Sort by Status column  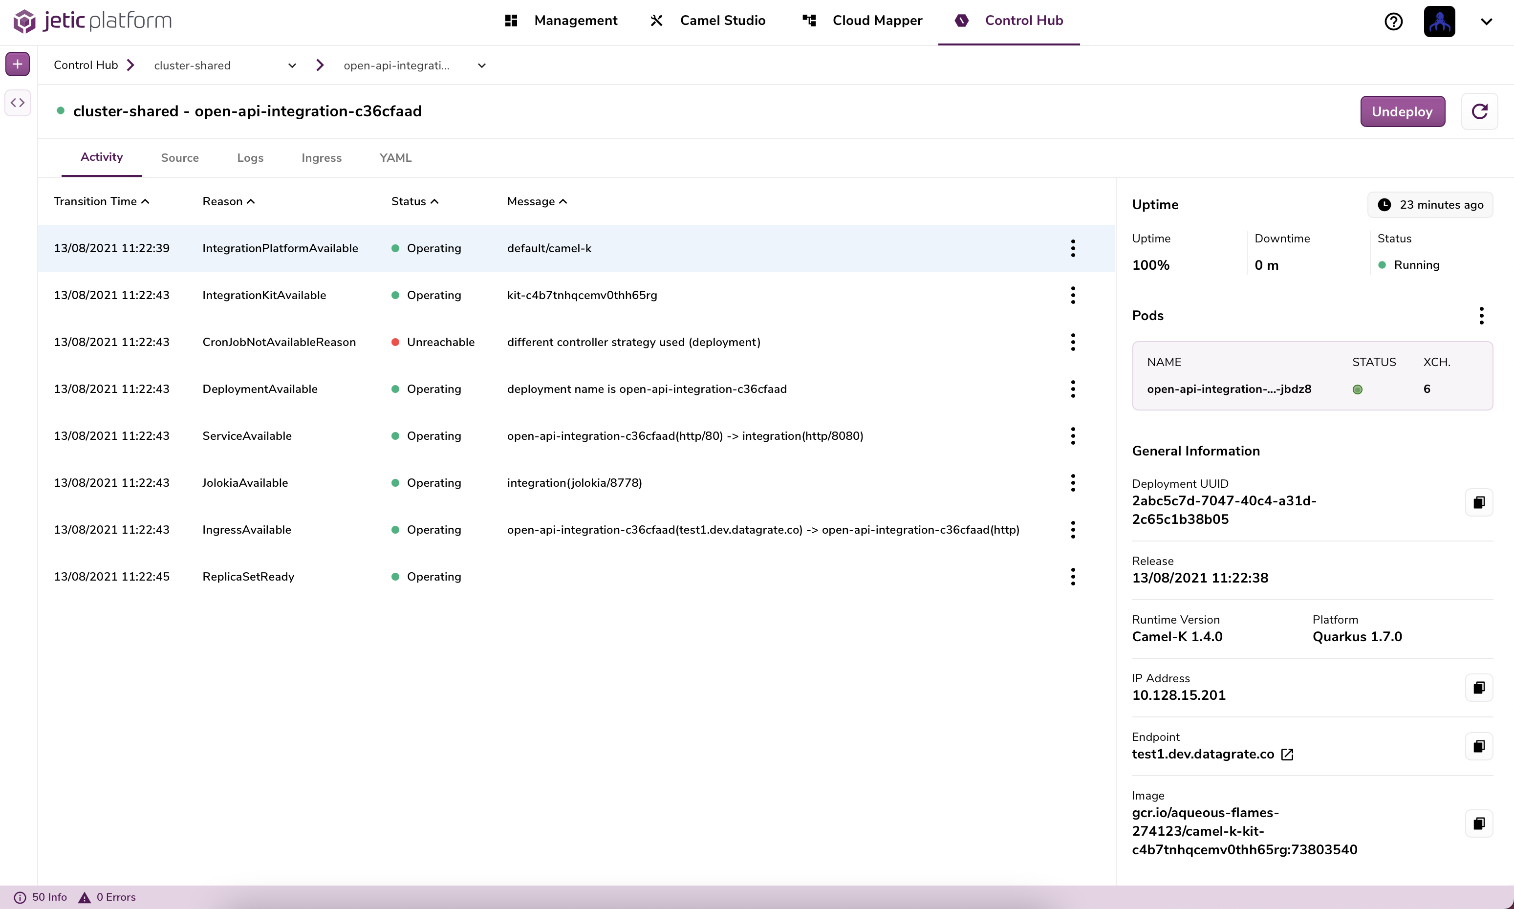point(414,201)
